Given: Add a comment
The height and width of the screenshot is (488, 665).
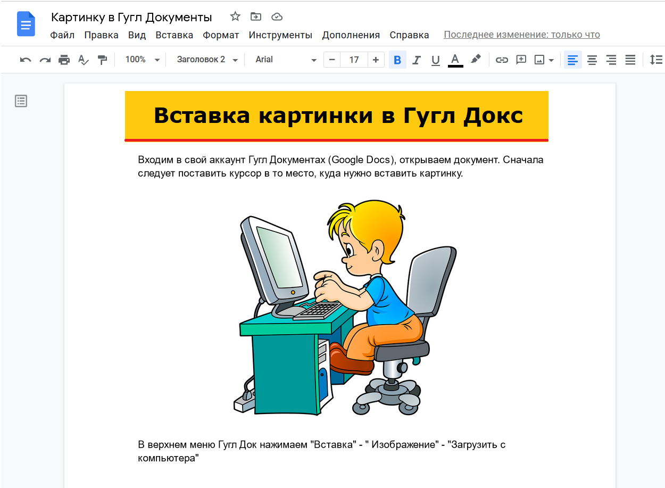Looking at the screenshot, I should 521,60.
